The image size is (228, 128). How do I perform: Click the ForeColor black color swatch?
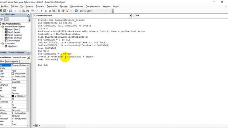[13, 96]
